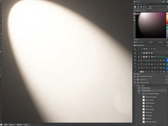Image resolution: width=168 pixels, height=126 pixels.
Task: Click the first icon in the bottom status bar
Action: coord(1,125)
